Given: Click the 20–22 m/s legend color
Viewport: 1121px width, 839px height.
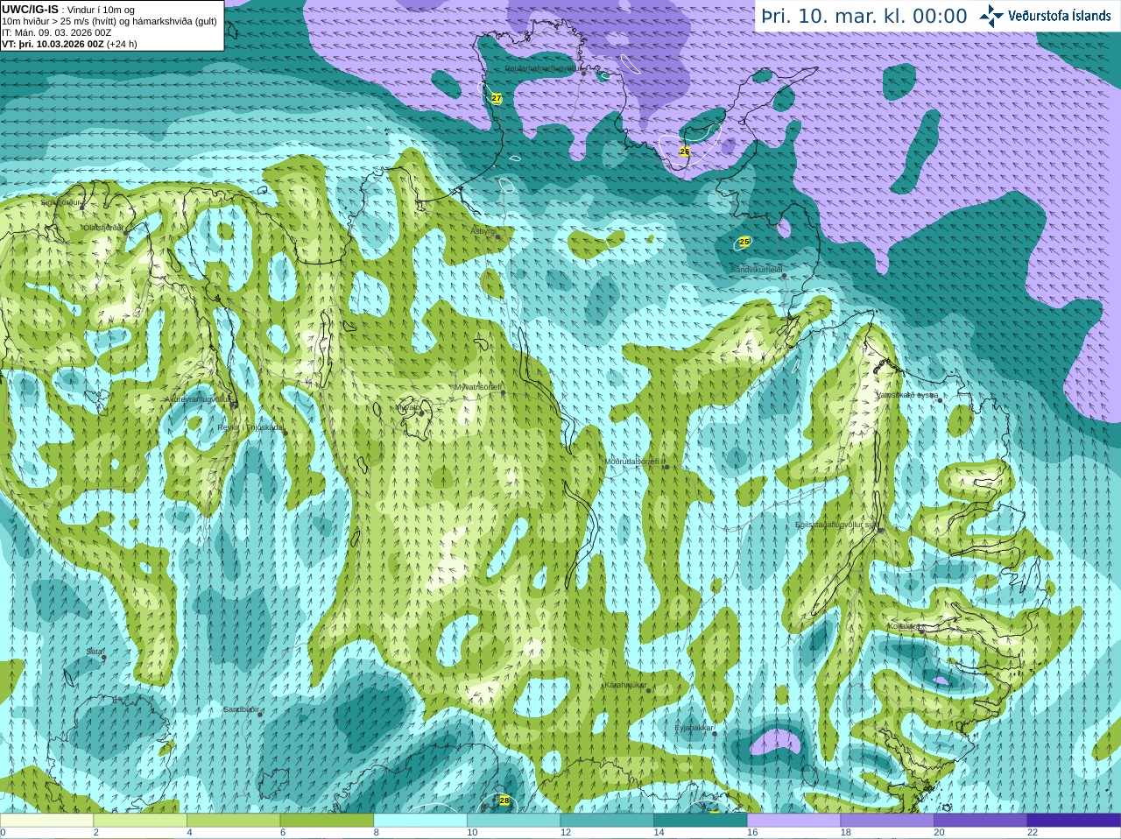Looking at the screenshot, I should tap(981, 821).
